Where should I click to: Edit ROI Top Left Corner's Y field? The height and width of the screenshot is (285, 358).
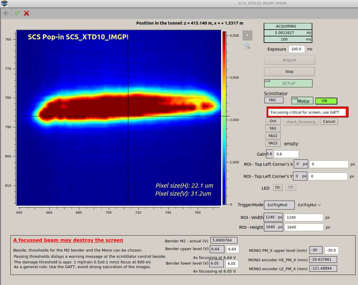click(328, 176)
